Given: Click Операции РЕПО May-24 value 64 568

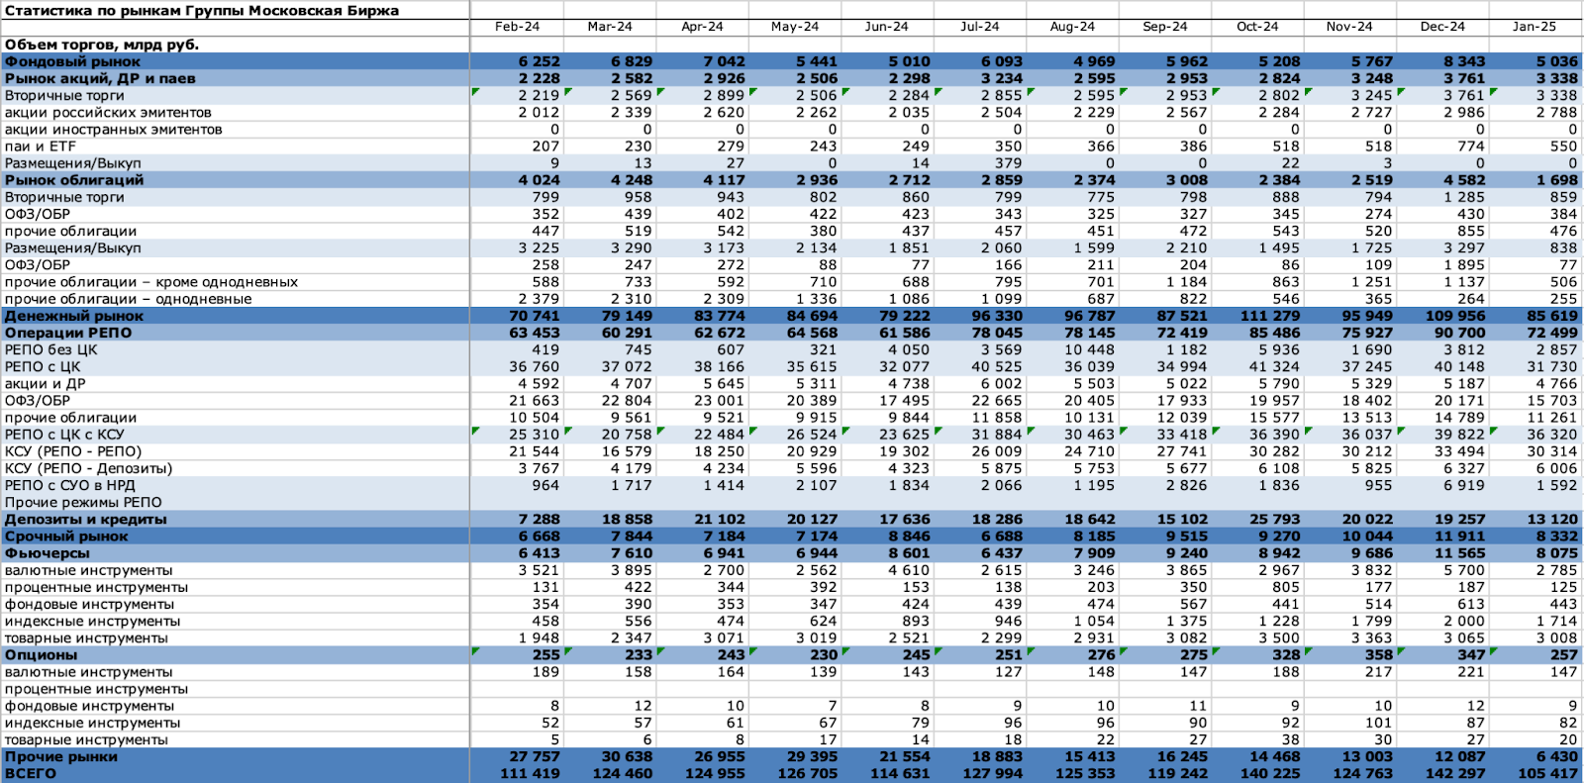Looking at the screenshot, I should [x=812, y=333].
